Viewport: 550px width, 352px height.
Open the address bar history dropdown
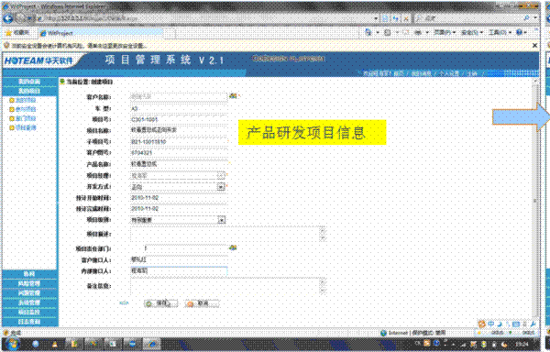point(376,18)
